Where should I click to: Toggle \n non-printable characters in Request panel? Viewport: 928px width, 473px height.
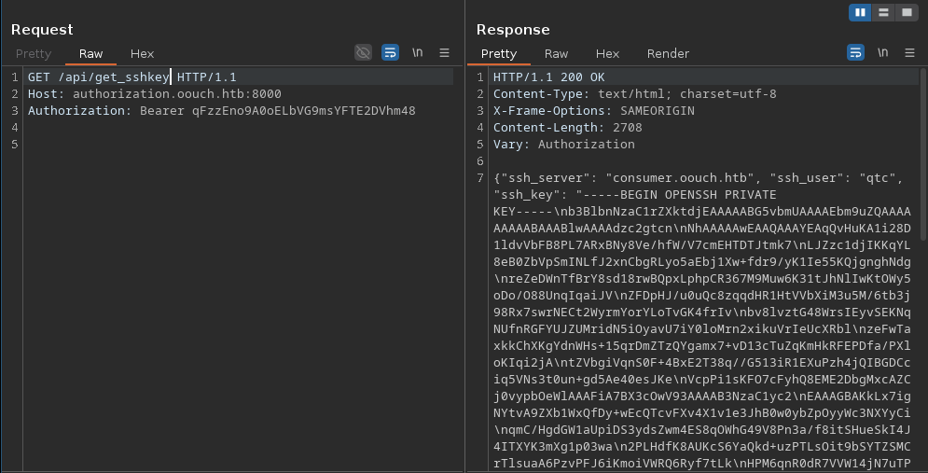(x=417, y=52)
